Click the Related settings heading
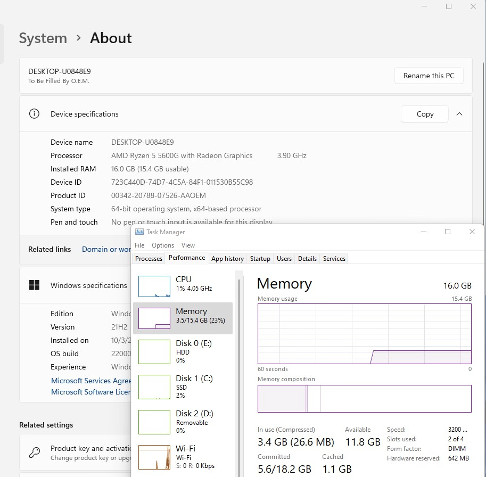Viewport: 486px width, 477px height. (46, 425)
